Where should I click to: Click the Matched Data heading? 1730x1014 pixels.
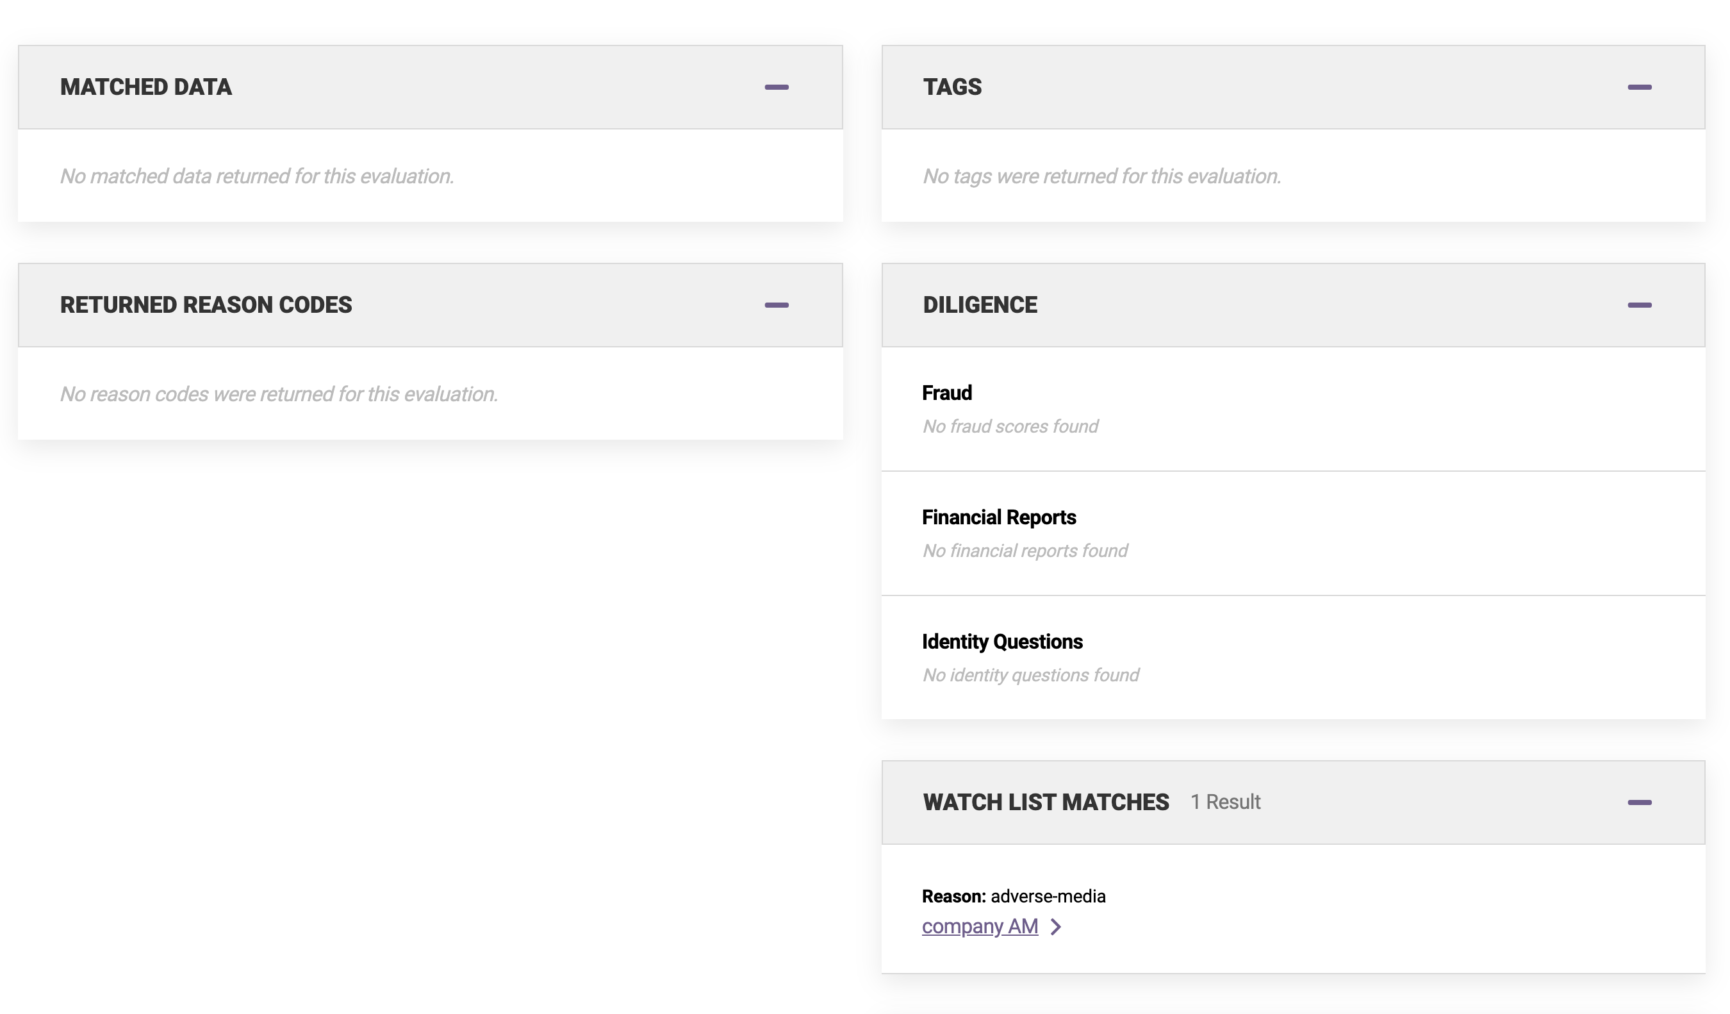[145, 87]
